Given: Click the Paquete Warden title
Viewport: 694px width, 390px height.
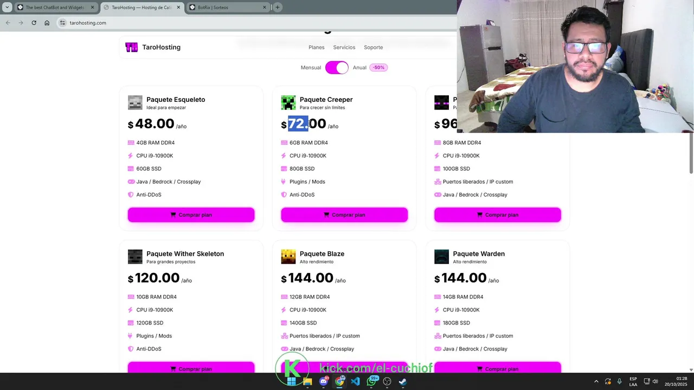Looking at the screenshot, I should pos(479,253).
